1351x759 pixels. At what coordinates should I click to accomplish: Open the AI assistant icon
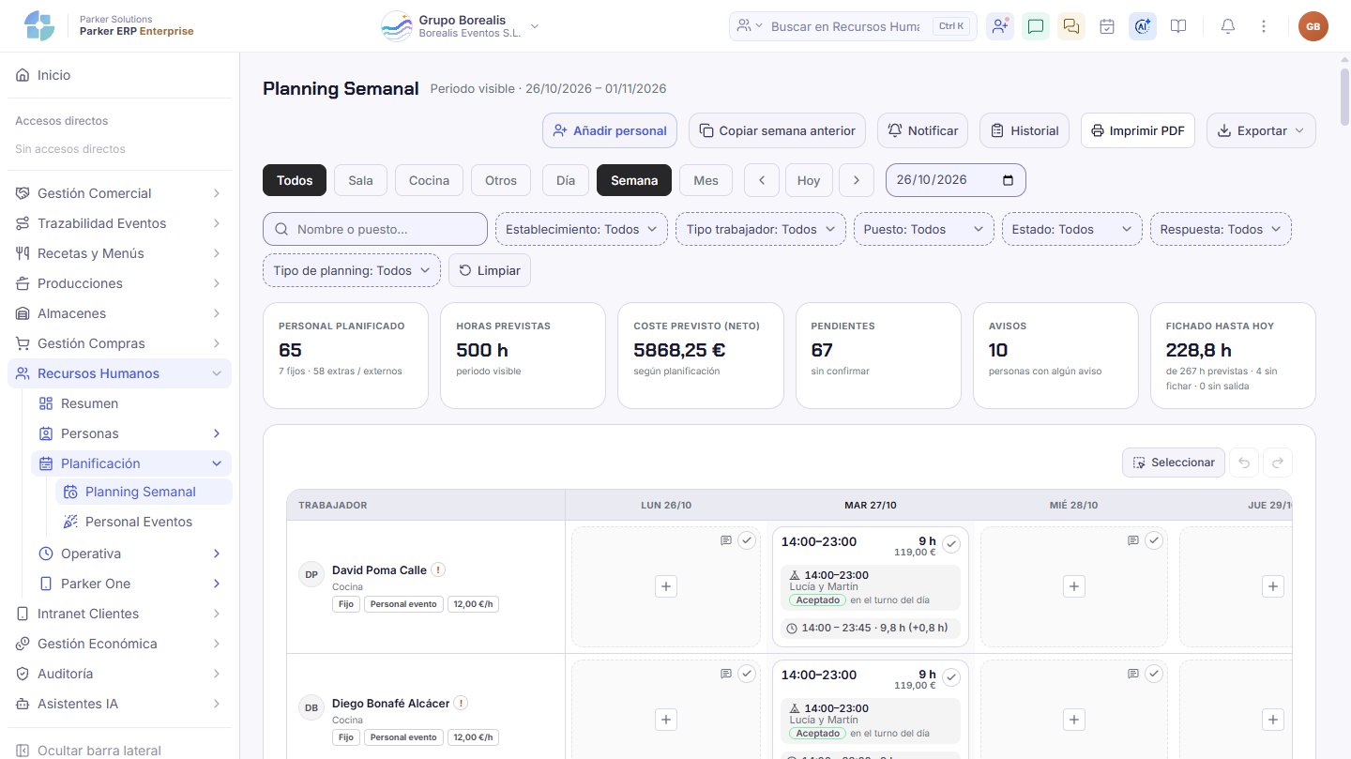pyautogui.click(x=1143, y=26)
